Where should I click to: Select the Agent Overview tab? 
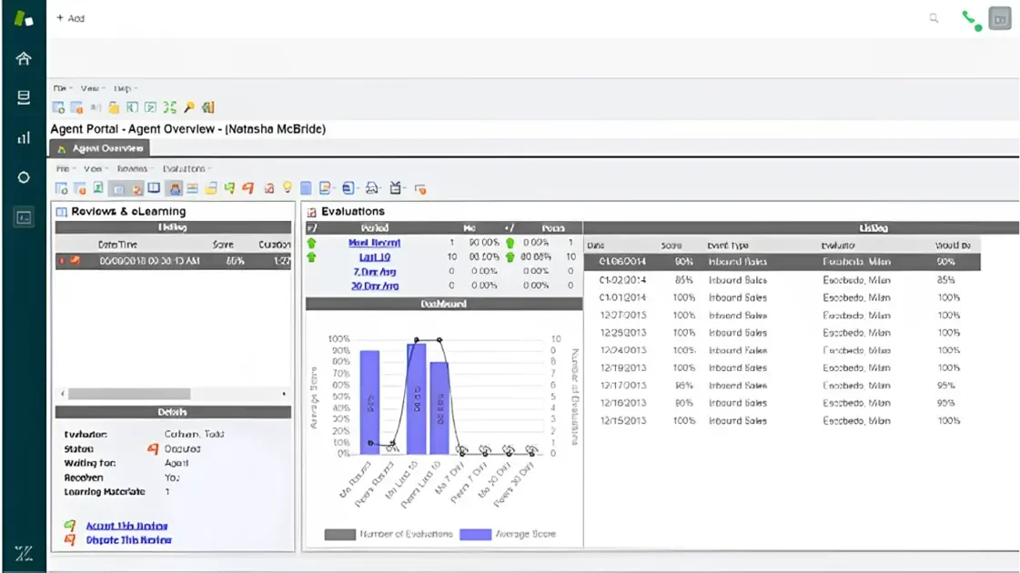tap(100, 148)
